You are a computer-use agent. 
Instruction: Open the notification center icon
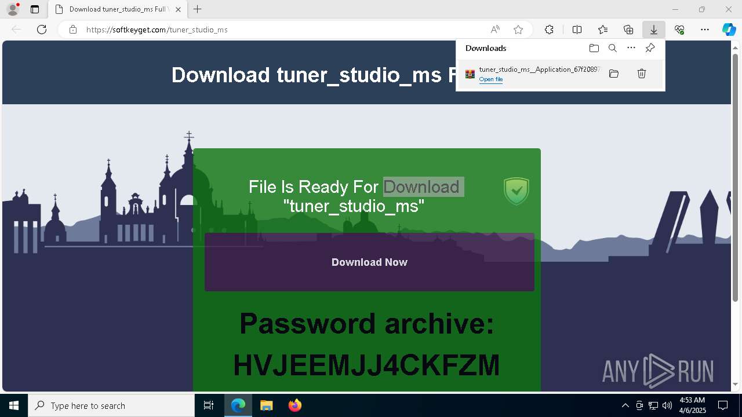point(723,405)
